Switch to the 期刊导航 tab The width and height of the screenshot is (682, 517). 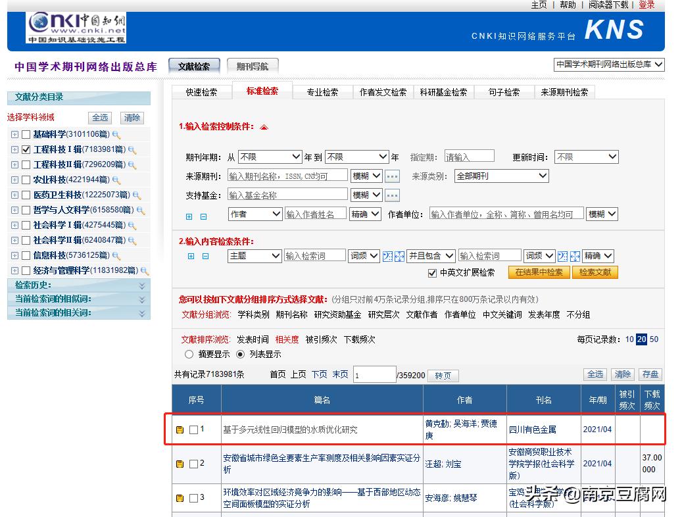252,65
